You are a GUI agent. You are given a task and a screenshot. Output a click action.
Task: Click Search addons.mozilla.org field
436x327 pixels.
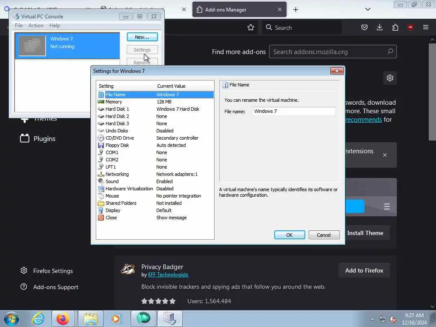pos(333,52)
